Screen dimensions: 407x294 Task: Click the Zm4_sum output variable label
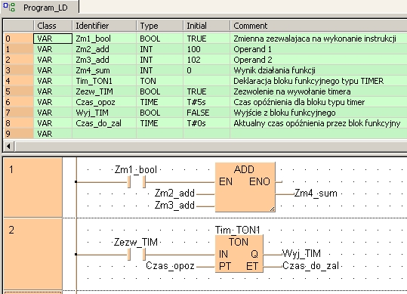click(x=316, y=193)
